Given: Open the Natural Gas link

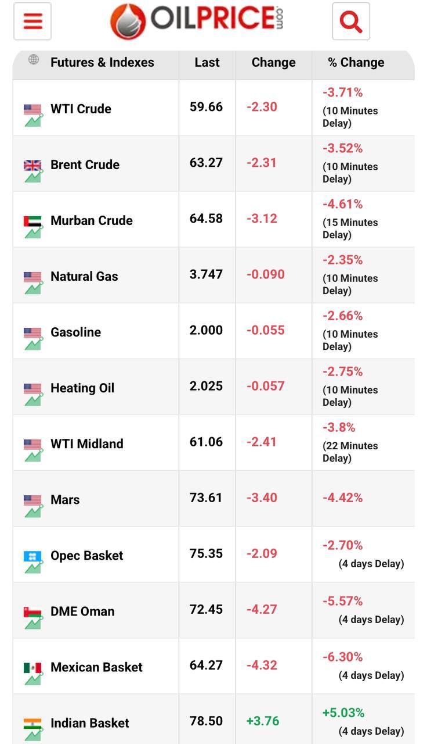Looking at the screenshot, I should click(x=84, y=276).
